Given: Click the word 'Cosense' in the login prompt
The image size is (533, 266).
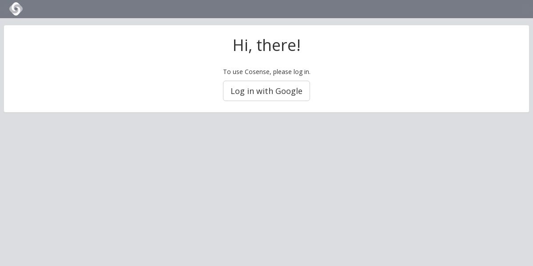Looking at the screenshot, I should [258, 72].
